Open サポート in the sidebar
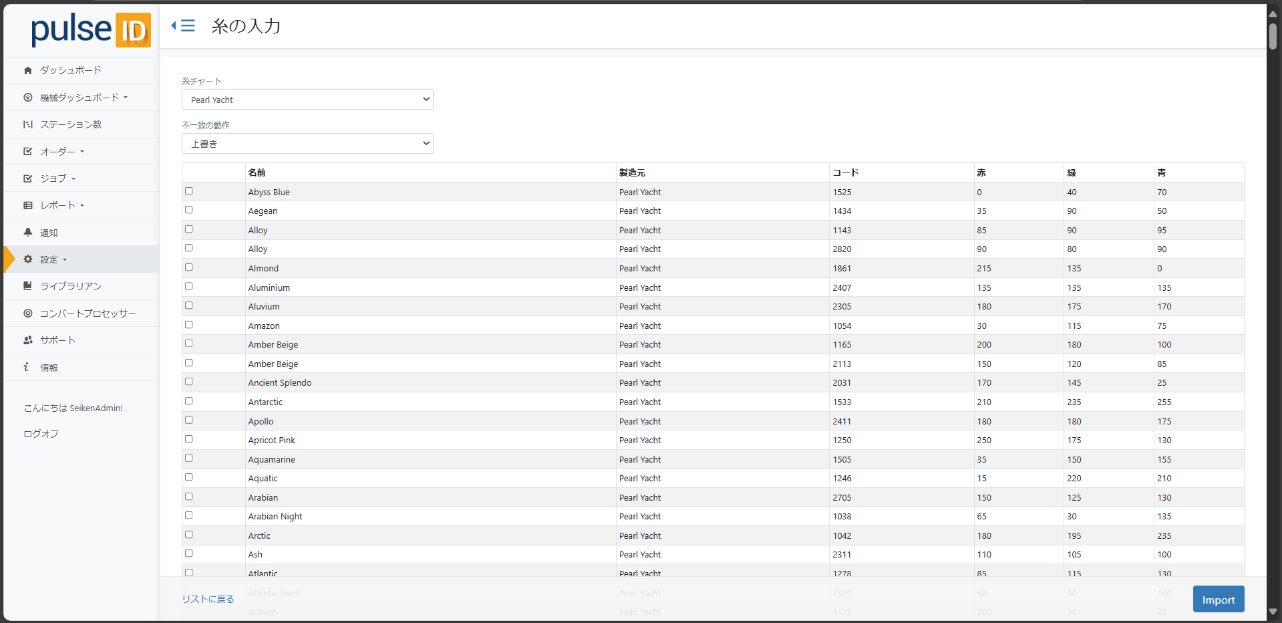Screen dimensions: 1282x623 point(57,340)
